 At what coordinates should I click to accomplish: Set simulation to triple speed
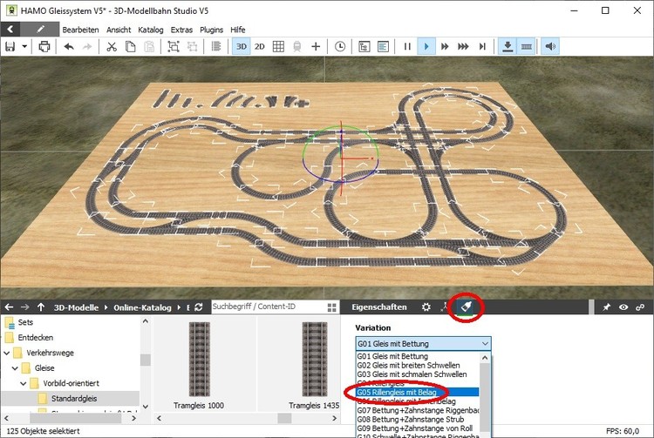click(x=463, y=47)
